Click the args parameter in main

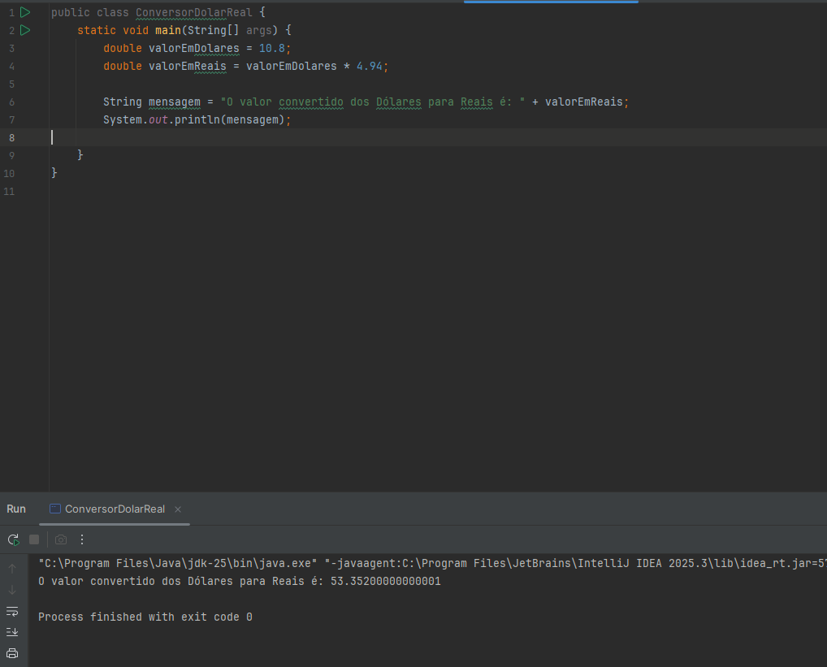(x=259, y=30)
